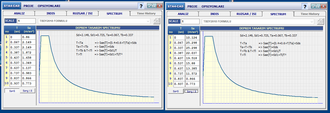This screenshot has height=113, width=330.
Task: Open OPSIYONLARI menu in right window
Action: click(213, 6)
